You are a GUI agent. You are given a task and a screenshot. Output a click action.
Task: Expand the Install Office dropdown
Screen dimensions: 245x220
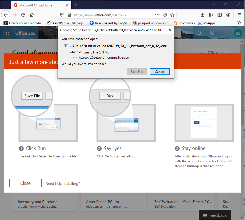(x=209, y=52)
